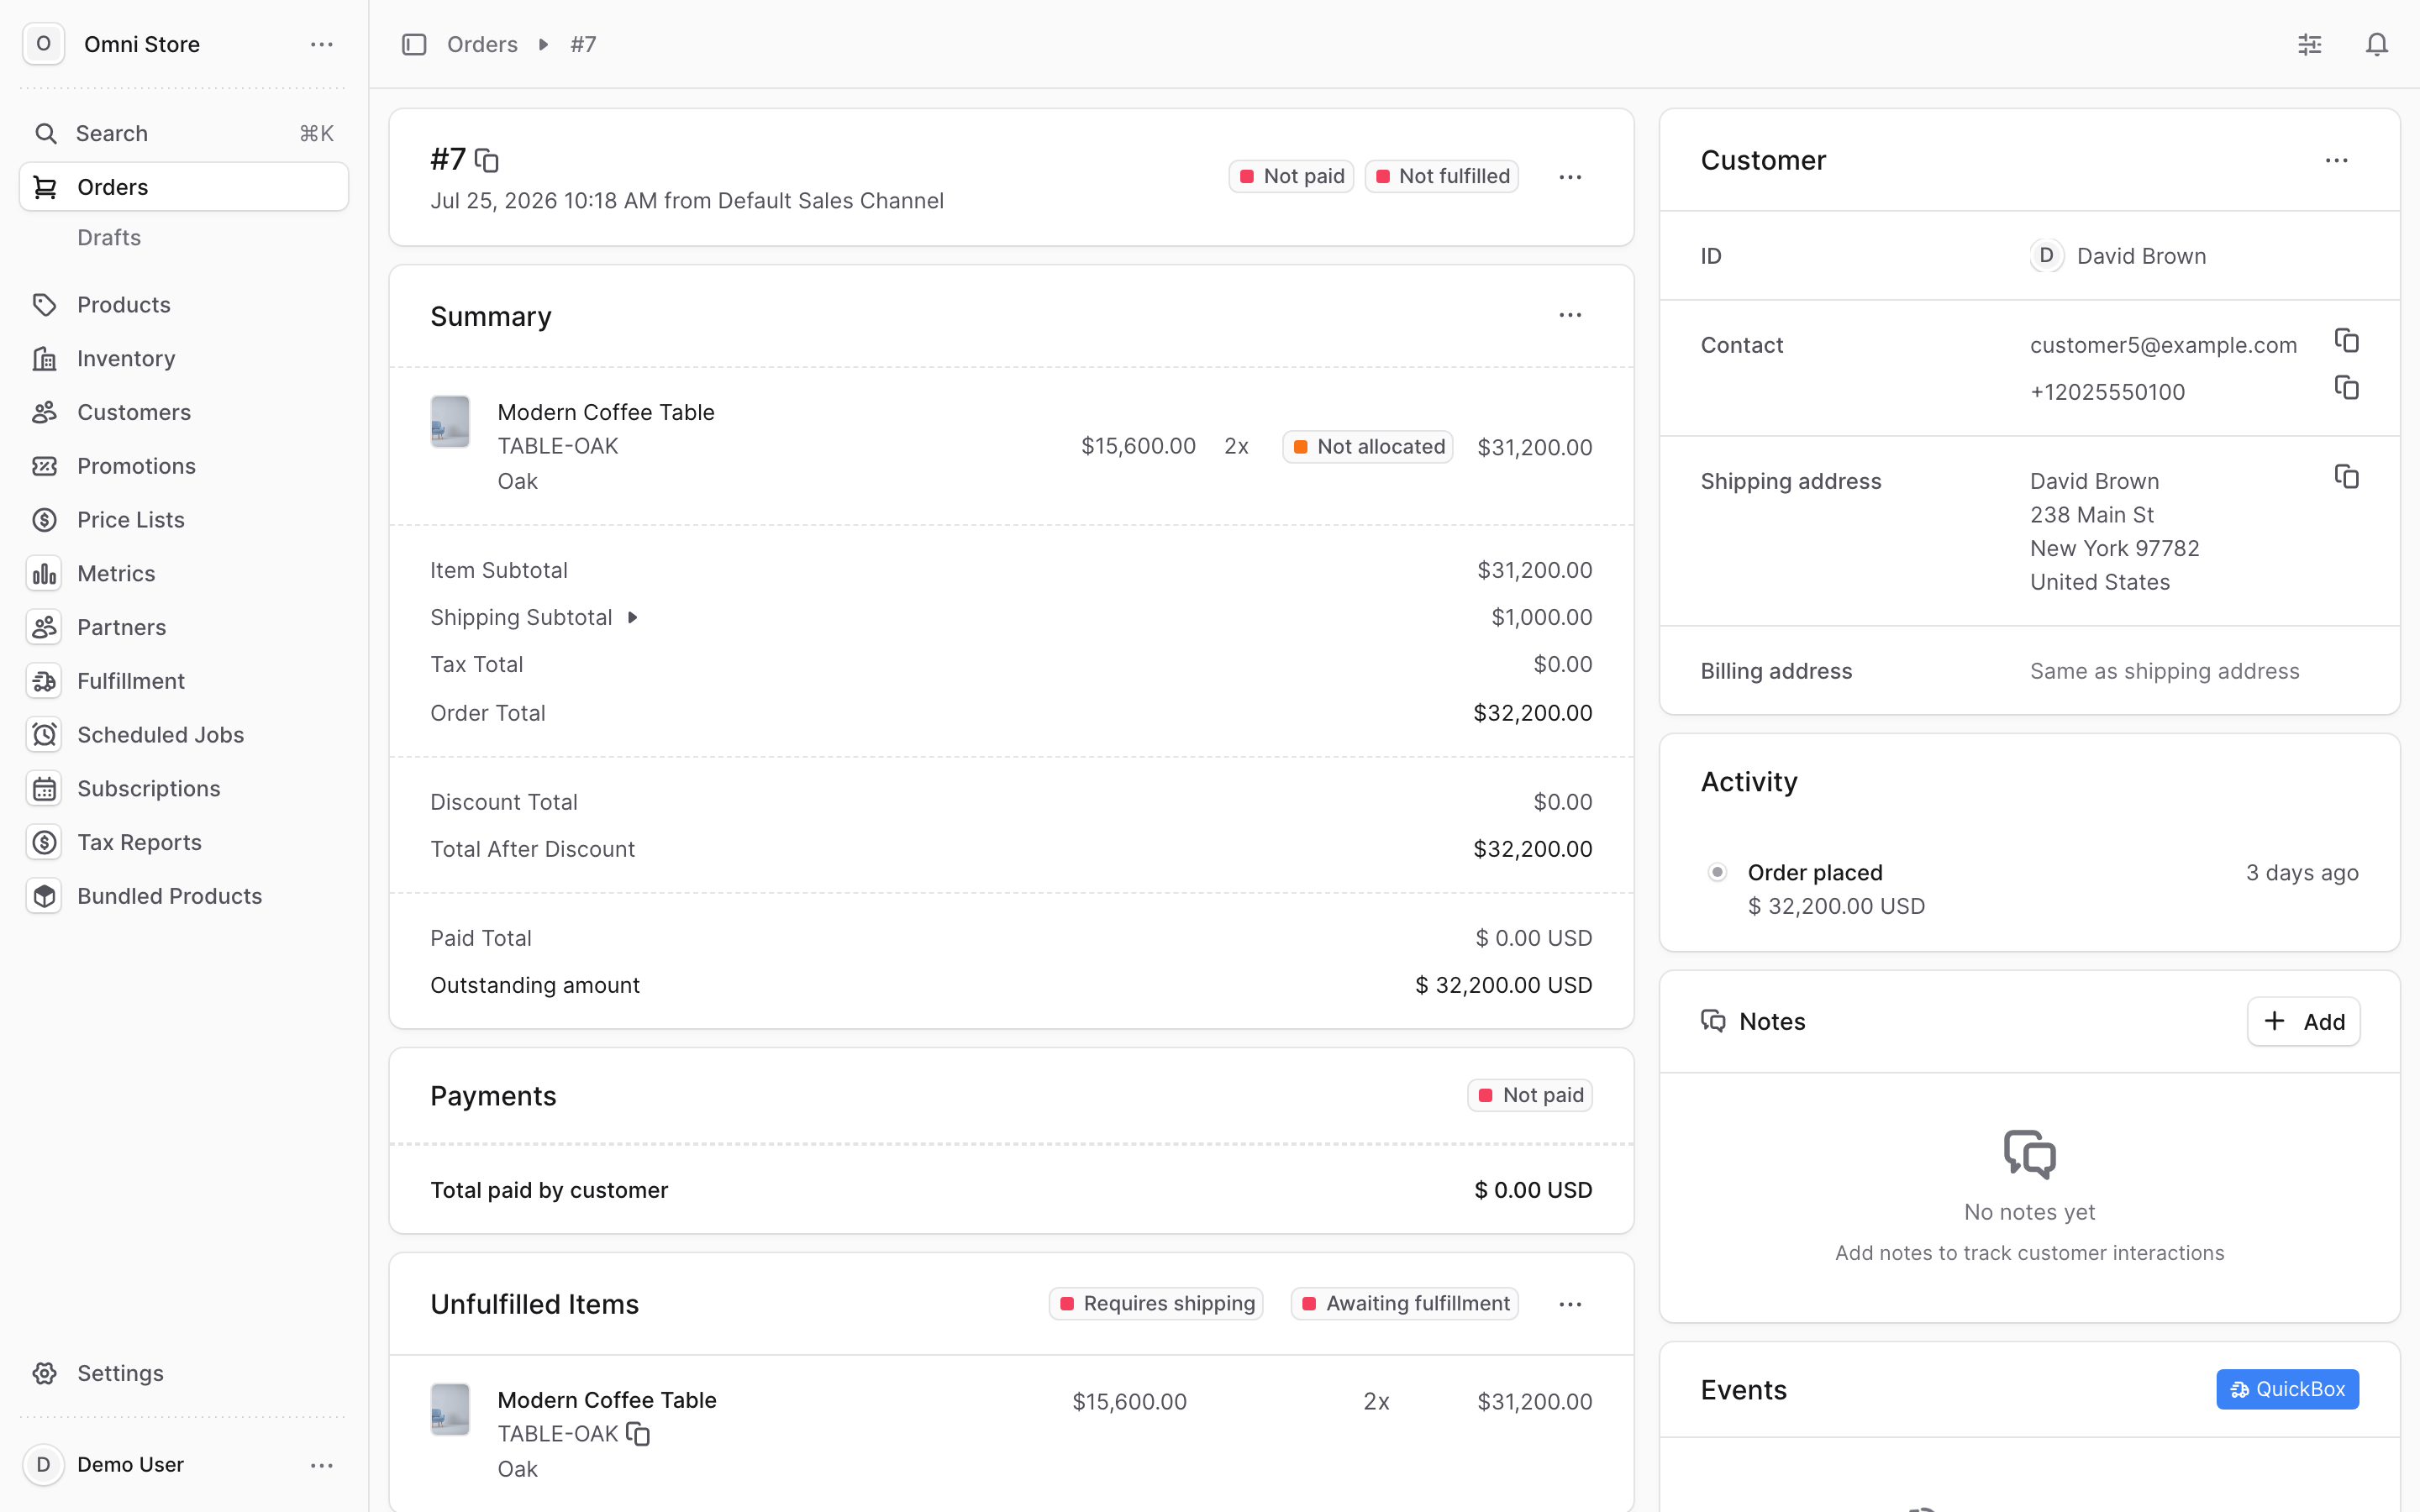
Task: Open Demo User account menu
Action: 321,1465
